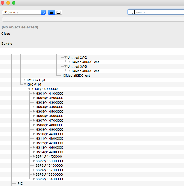Image resolution: width=184 pixels, height=186 pixels.
Task: Select the HS04@14400000 entry
Action: tap(49, 107)
